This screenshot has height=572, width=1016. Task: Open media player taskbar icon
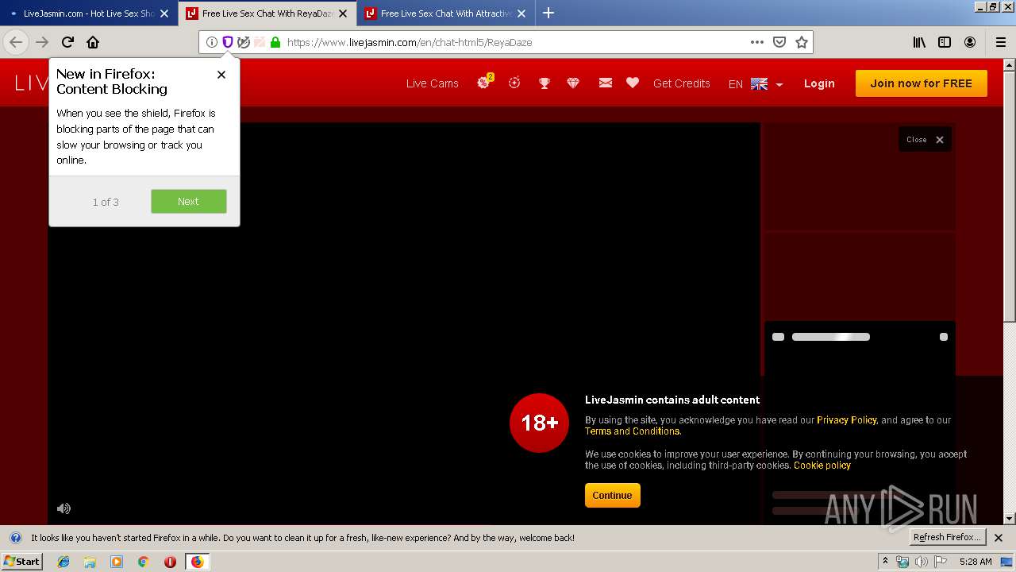tap(117, 562)
